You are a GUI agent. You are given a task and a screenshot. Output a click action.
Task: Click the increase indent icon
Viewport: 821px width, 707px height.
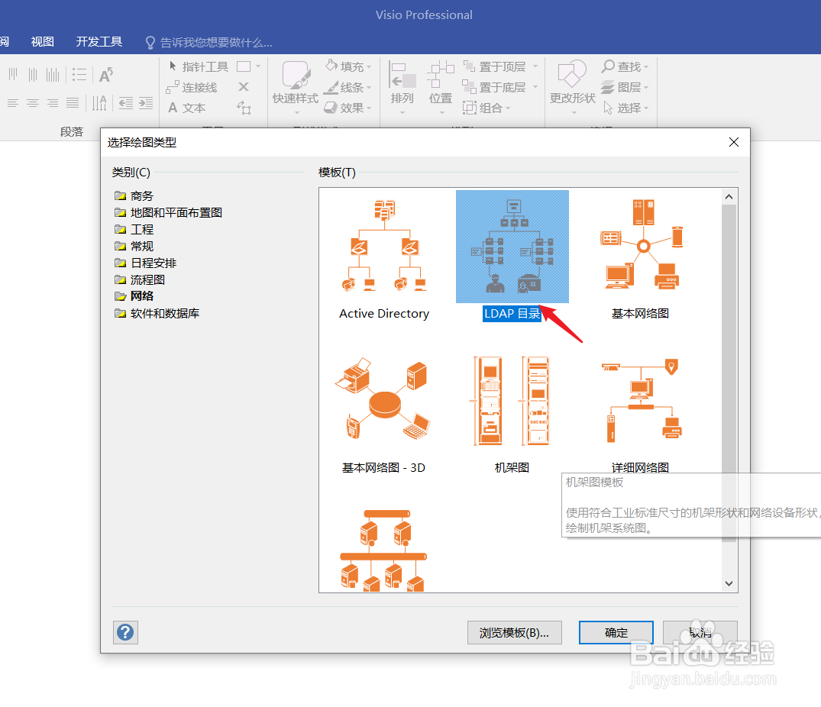(146, 102)
